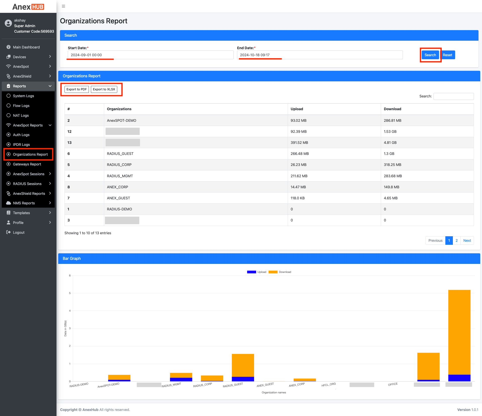Expand the AnexSpot Reports dropdown arrow
The width and height of the screenshot is (482, 416).
(x=50, y=125)
